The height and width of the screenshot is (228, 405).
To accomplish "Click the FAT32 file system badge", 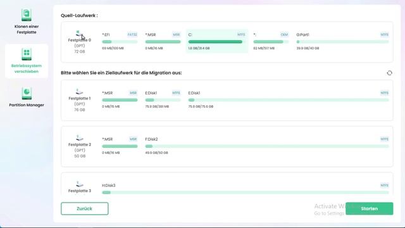I will [132, 35].
